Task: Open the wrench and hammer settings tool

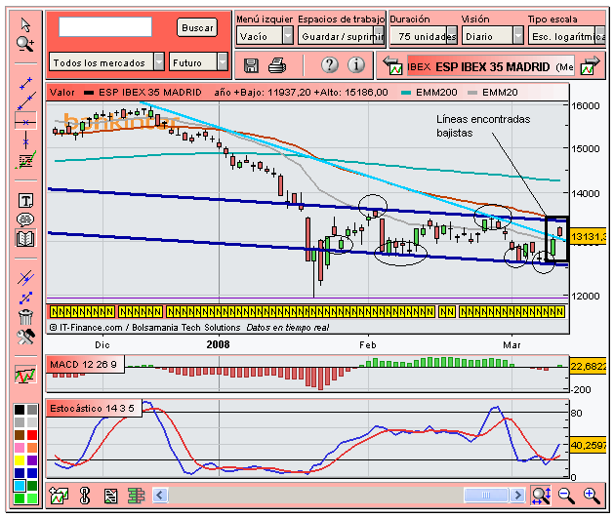Action: click(25, 337)
